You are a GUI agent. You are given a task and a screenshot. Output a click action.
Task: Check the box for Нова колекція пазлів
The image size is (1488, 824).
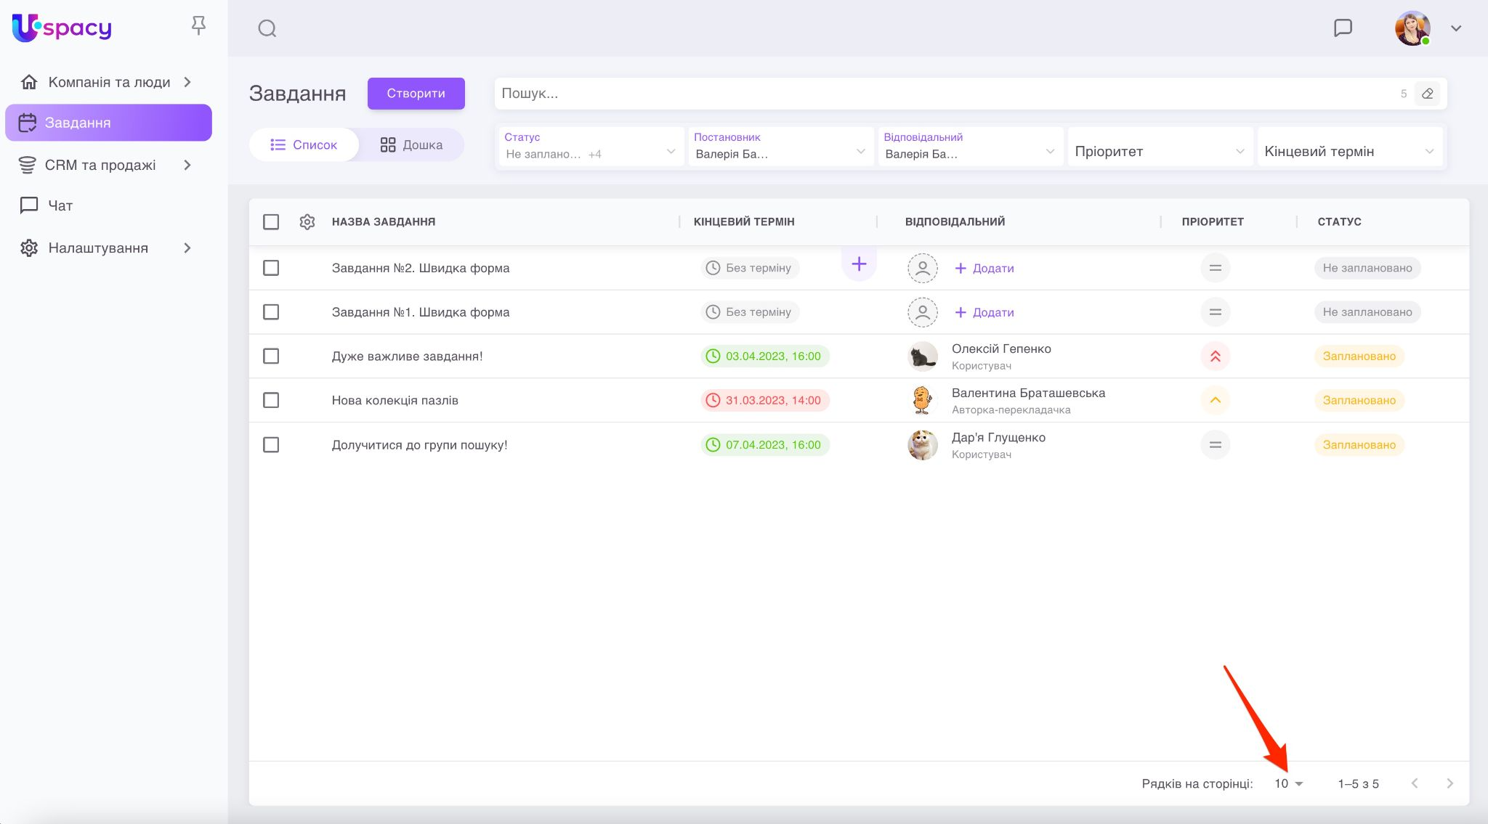click(271, 400)
